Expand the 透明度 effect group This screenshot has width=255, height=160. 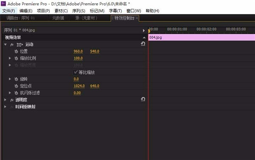5,100
